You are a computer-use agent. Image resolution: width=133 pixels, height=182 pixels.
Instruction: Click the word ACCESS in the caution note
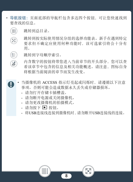(x=50, y=83)
